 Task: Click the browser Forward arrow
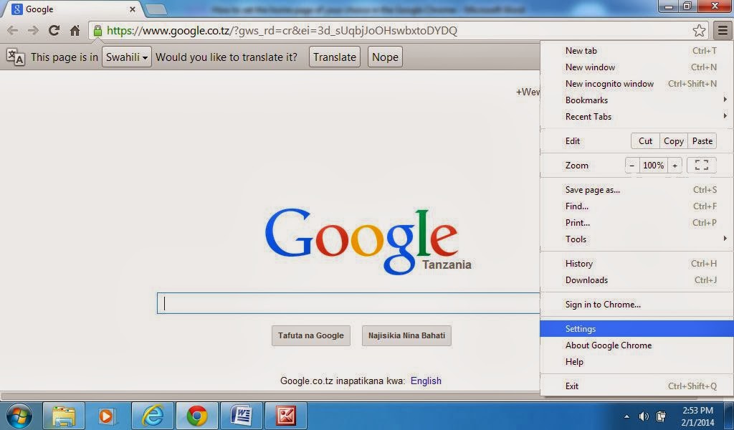click(x=33, y=31)
